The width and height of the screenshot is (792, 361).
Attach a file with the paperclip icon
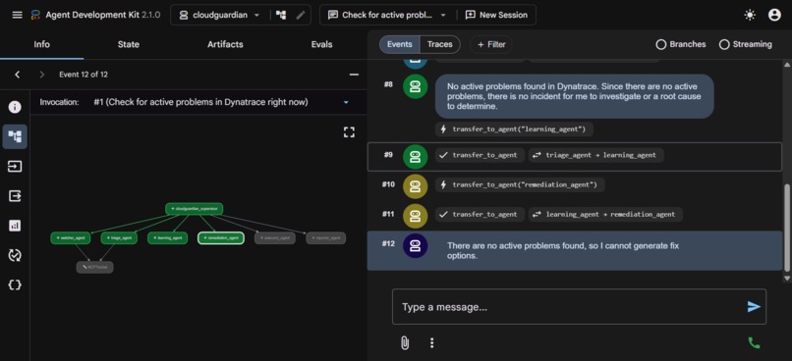(405, 342)
